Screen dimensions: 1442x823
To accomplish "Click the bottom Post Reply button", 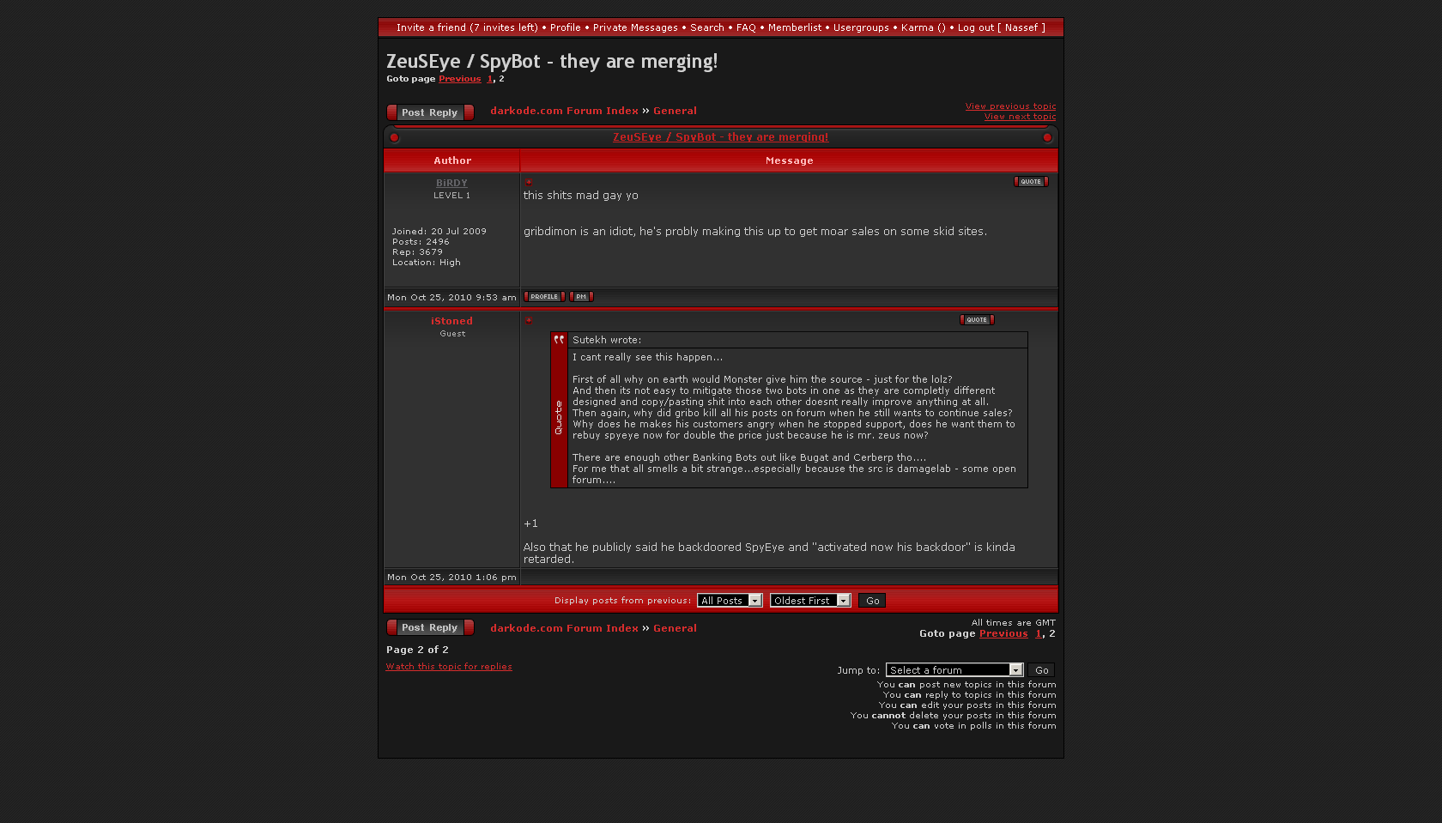I will 430,627.
